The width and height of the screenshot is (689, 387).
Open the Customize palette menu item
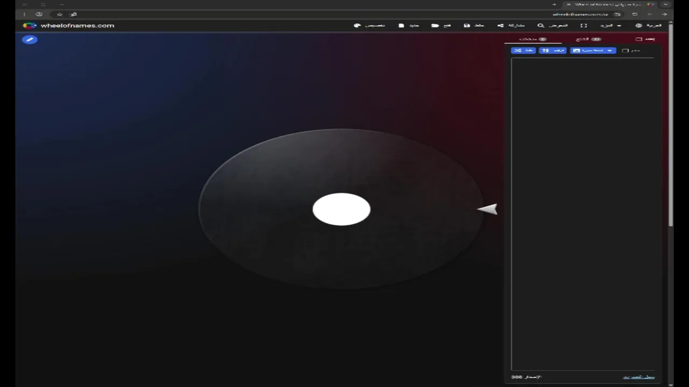(x=369, y=25)
